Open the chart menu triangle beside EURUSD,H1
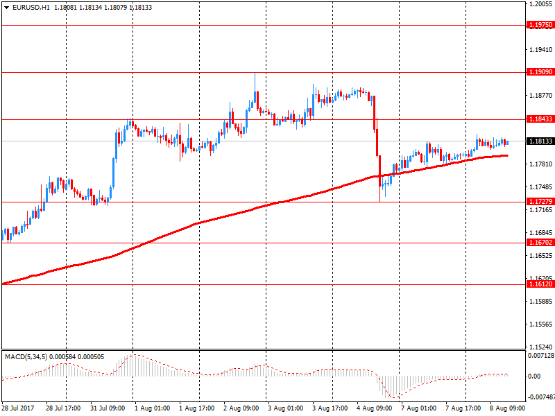This screenshot has height=416, width=555. (x=6, y=8)
